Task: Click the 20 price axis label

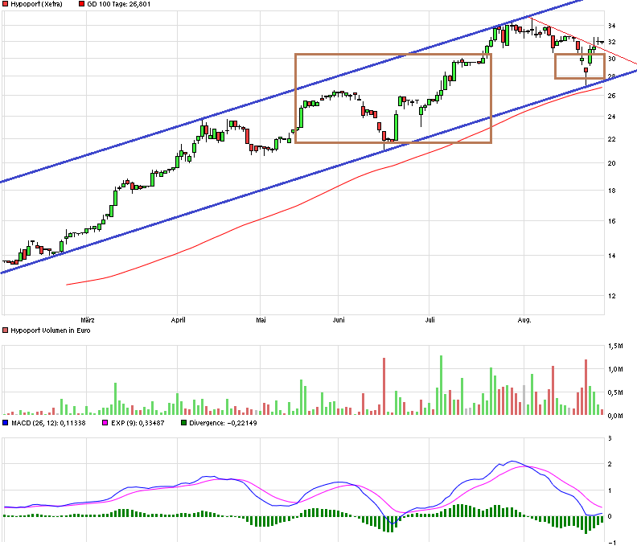Action: [x=611, y=163]
